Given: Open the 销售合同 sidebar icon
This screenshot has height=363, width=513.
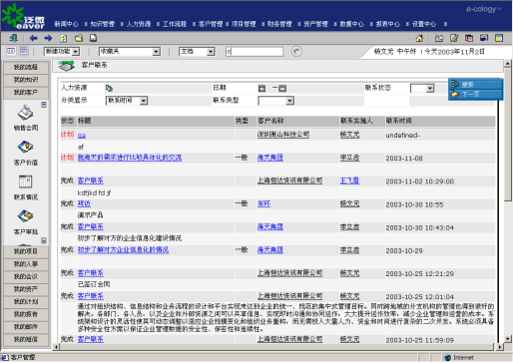Looking at the screenshot, I should (x=26, y=113).
